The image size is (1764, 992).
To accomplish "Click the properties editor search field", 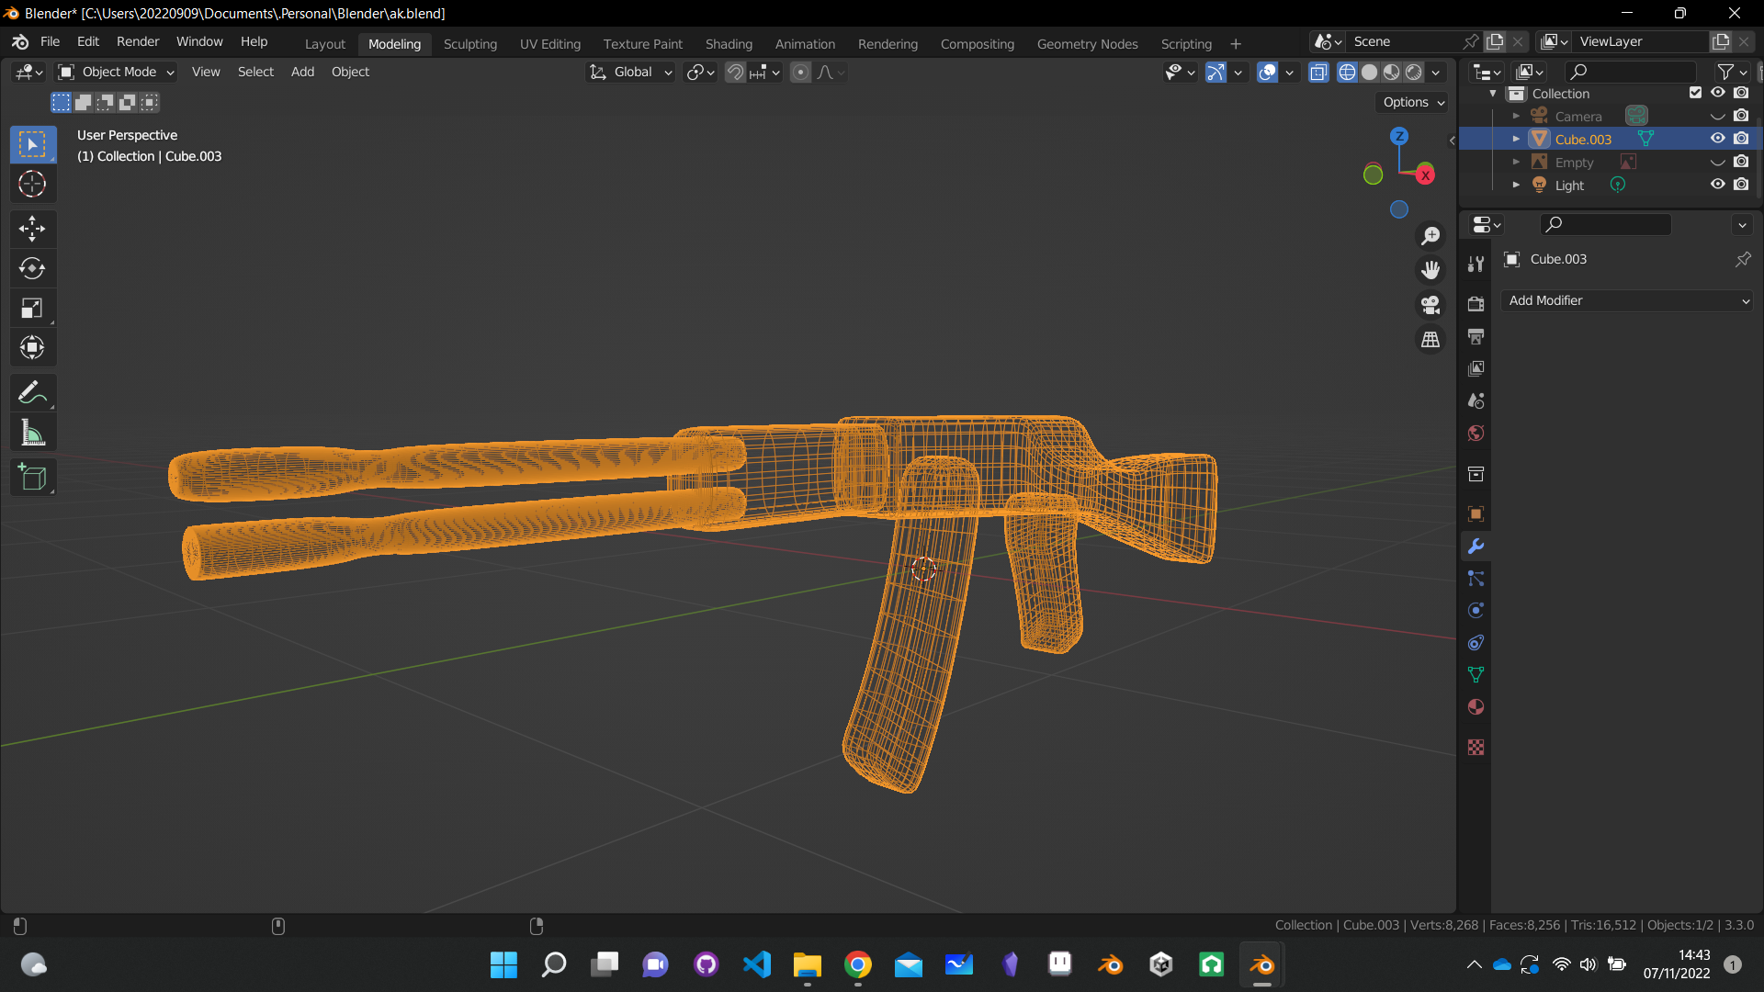I will (x=1604, y=224).
